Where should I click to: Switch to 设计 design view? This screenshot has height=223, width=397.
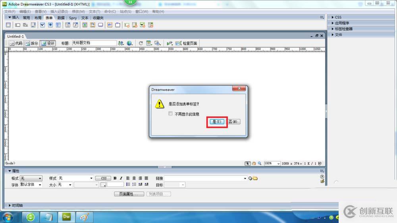pyautogui.click(x=48, y=43)
